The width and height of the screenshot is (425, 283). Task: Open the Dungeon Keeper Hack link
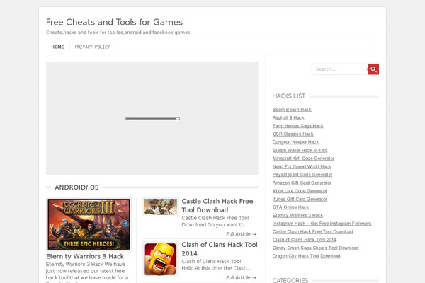295,142
